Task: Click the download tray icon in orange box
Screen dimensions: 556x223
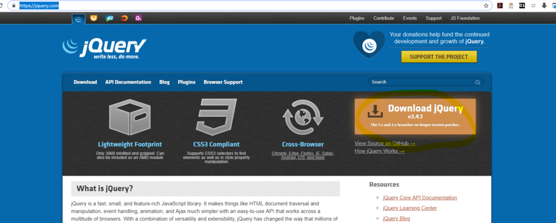Action: pos(375,111)
